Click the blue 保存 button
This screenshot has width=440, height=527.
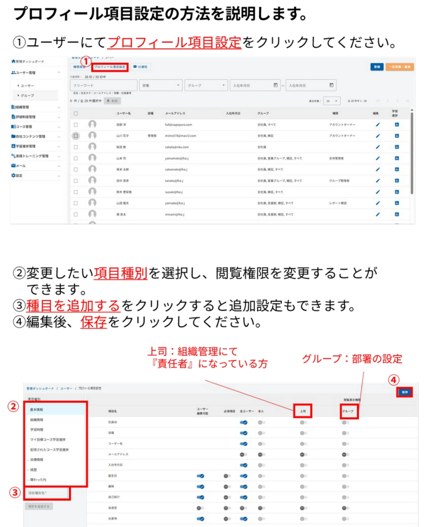point(404,392)
